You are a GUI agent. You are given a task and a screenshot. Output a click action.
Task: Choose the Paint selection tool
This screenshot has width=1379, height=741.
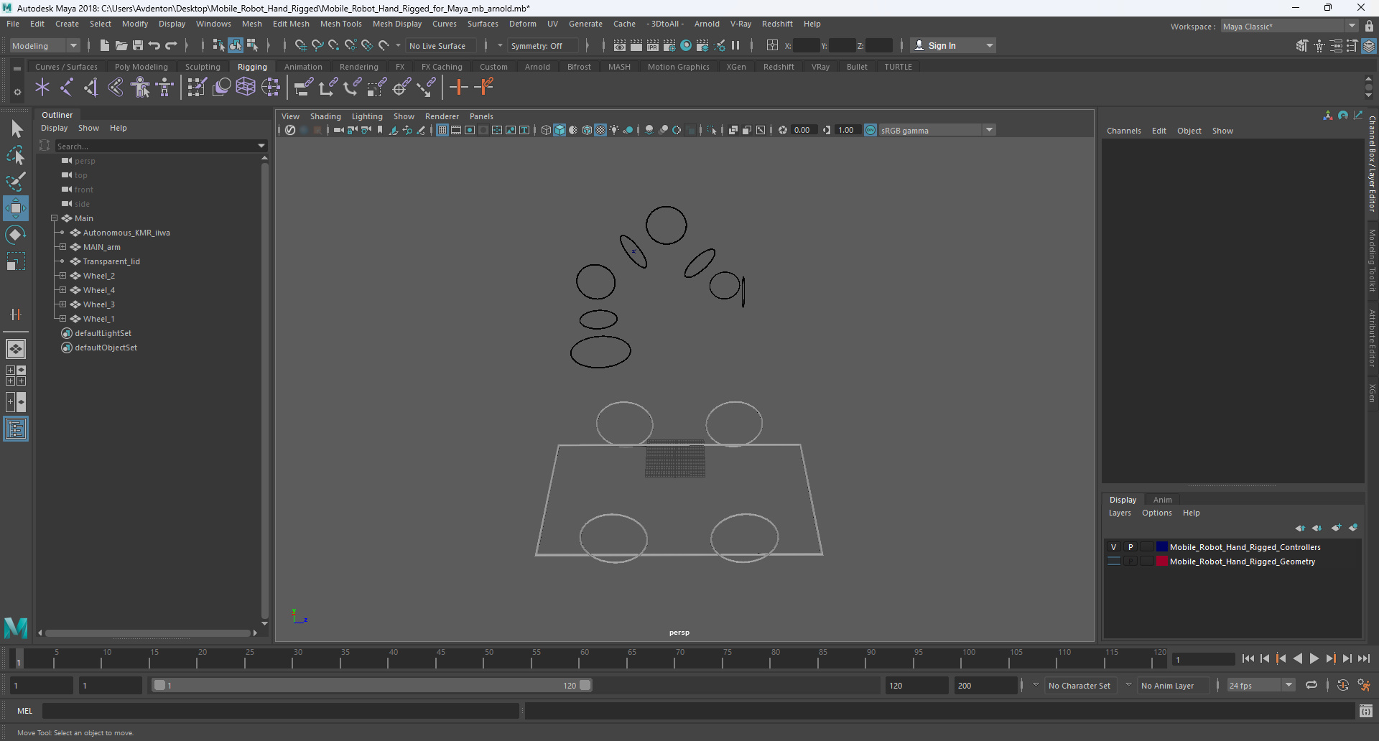click(16, 181)
